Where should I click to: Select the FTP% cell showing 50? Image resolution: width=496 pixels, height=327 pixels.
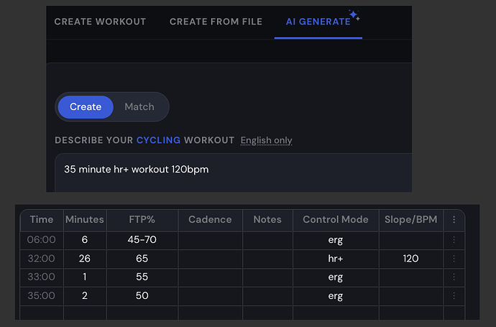[x=142, y=295]
